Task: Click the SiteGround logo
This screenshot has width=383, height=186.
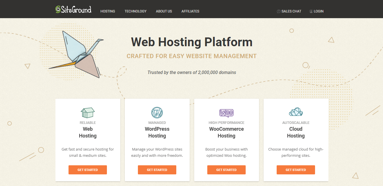Action: click(73, 9)
